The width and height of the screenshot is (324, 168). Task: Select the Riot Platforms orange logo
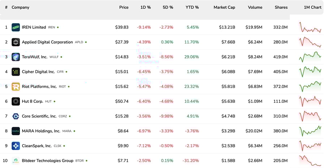click(x=16, y=87)
